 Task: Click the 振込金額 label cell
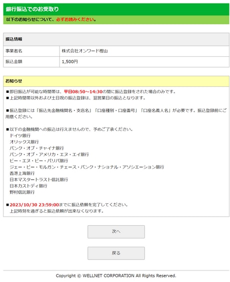31,62
